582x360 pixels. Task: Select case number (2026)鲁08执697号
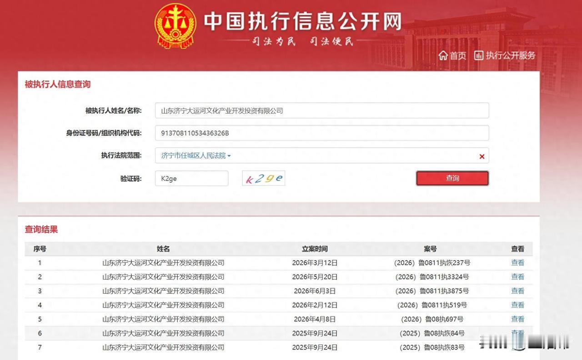432,319
